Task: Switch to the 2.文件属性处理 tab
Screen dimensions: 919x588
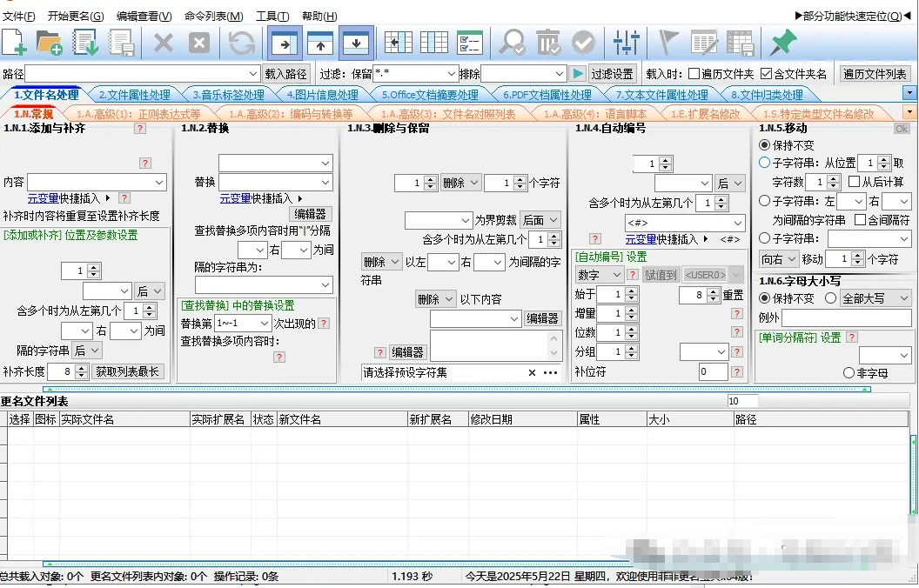Action: click(134, 95)
